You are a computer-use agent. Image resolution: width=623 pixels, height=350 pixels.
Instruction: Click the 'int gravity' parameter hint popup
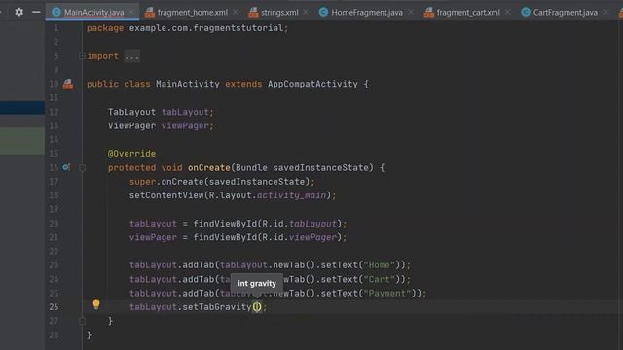click(257, 283)
